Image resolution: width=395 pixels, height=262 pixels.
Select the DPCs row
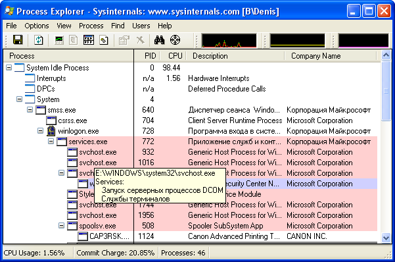tap(191, 89)
